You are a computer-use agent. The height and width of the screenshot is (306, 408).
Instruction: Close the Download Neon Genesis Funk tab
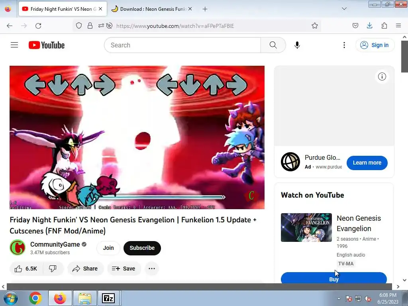[x=190, y=9]
